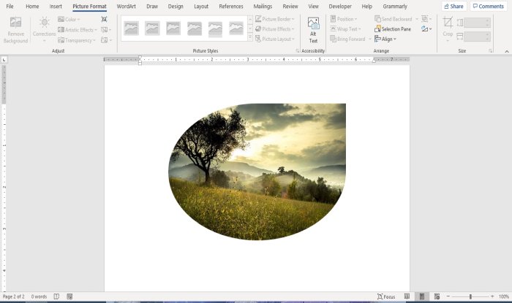
Task: Click the Crop tool icon
Action: click(448, 23)
